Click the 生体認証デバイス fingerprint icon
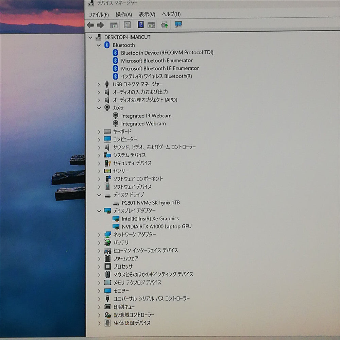340x340 pixels. (108, 323)
